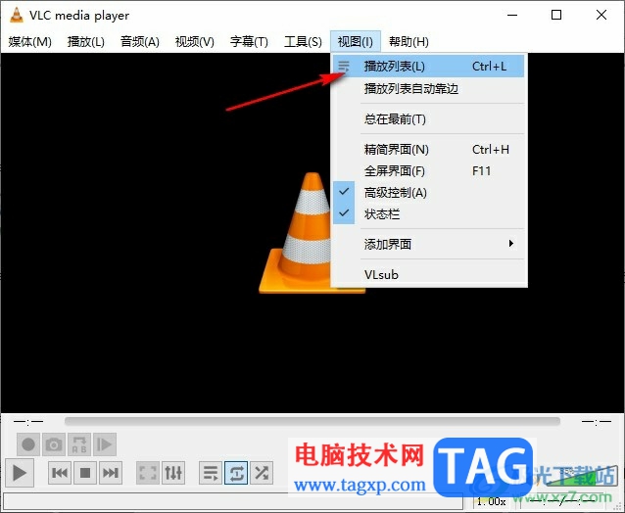Open the 工具(S) menu
625x513 pixels.
[x=303, y=41]
